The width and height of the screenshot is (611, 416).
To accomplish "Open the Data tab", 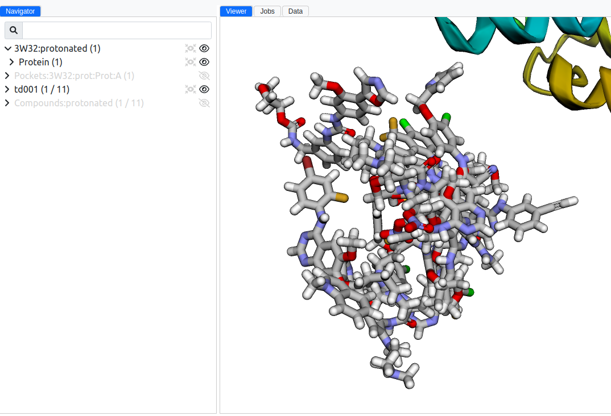I will tap(295, 11).
